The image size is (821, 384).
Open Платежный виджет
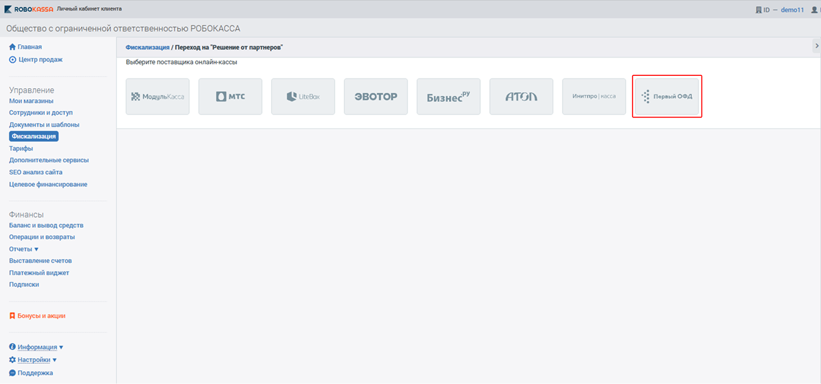tap(39, 273)
